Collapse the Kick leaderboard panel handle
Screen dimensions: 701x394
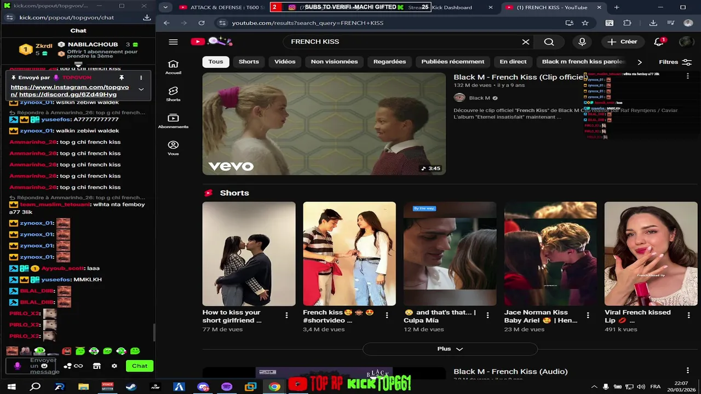(78, 65)
